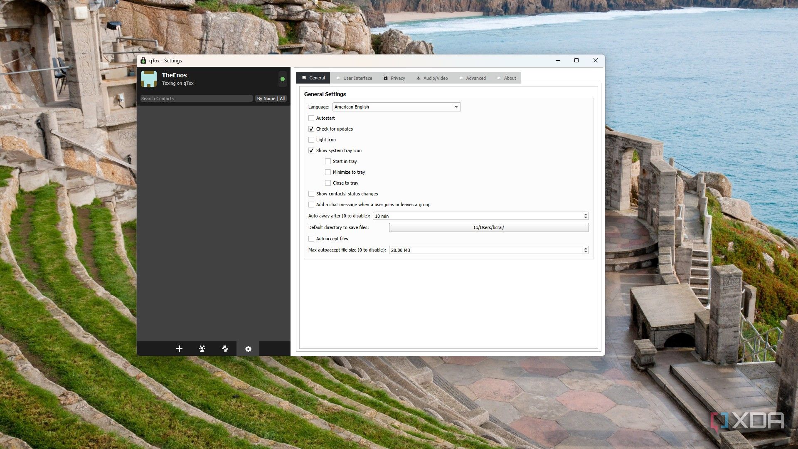798x449 pixels.
Task: Click the 20.00 MB file size field
Action: click(x=485, y=250)
